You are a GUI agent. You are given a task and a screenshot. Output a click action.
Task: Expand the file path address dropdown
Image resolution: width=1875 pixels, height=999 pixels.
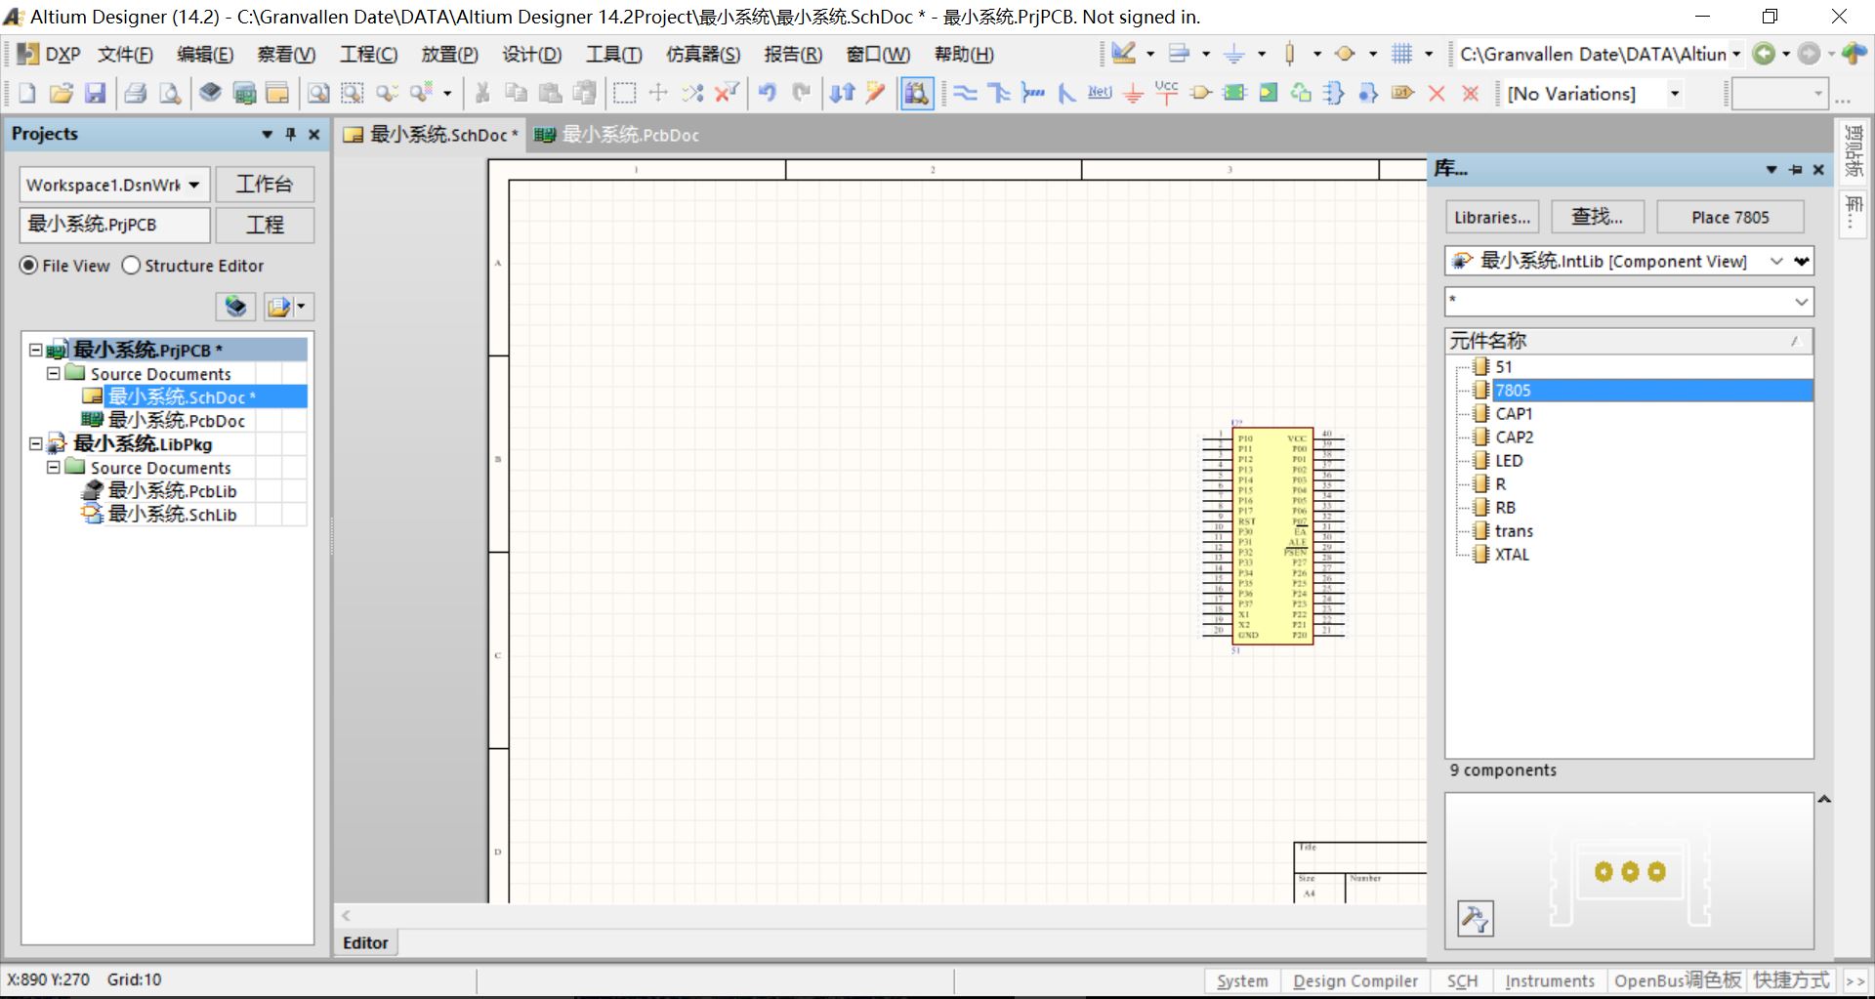click(1736, 55)
